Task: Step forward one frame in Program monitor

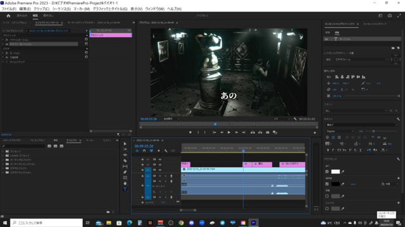Action: [x=236, y=132]
